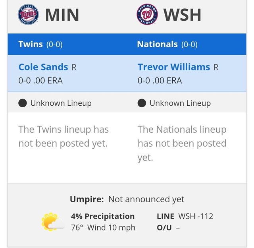Click the Minnesota Twins logo
This screenshot has width=254, height=248.
28,15
